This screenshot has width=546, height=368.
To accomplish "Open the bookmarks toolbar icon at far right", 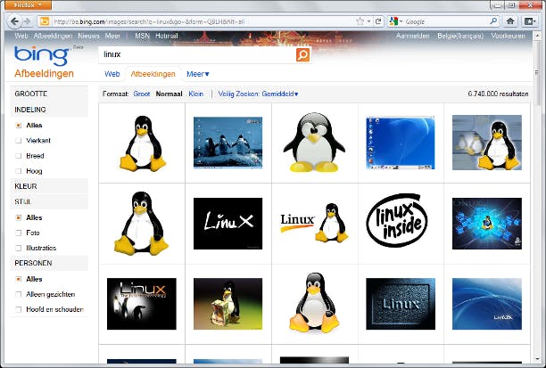I will tap(530, 21).
